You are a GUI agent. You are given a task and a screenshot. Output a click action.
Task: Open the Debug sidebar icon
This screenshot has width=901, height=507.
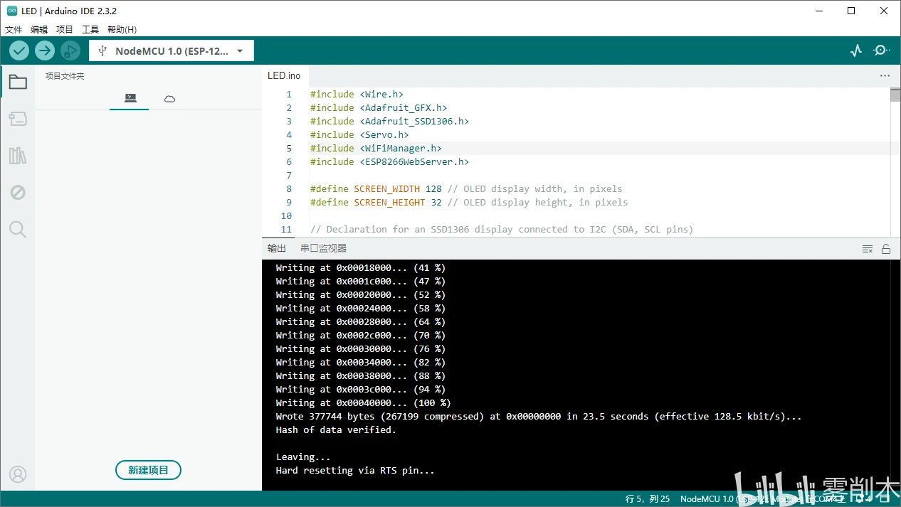18,193
